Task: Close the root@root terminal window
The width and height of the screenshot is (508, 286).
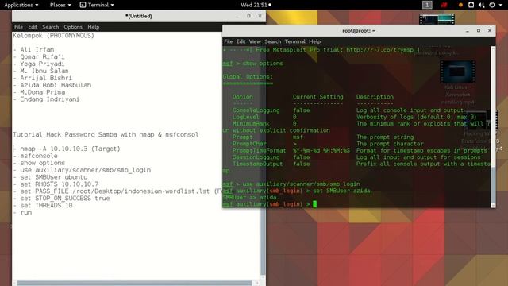Action: click(x=490, y=30)
